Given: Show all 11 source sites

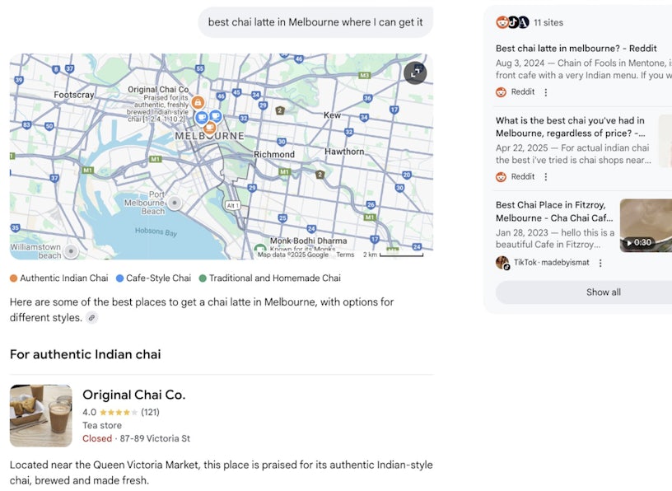Looking at the screenshot, I should coord(603,292).
